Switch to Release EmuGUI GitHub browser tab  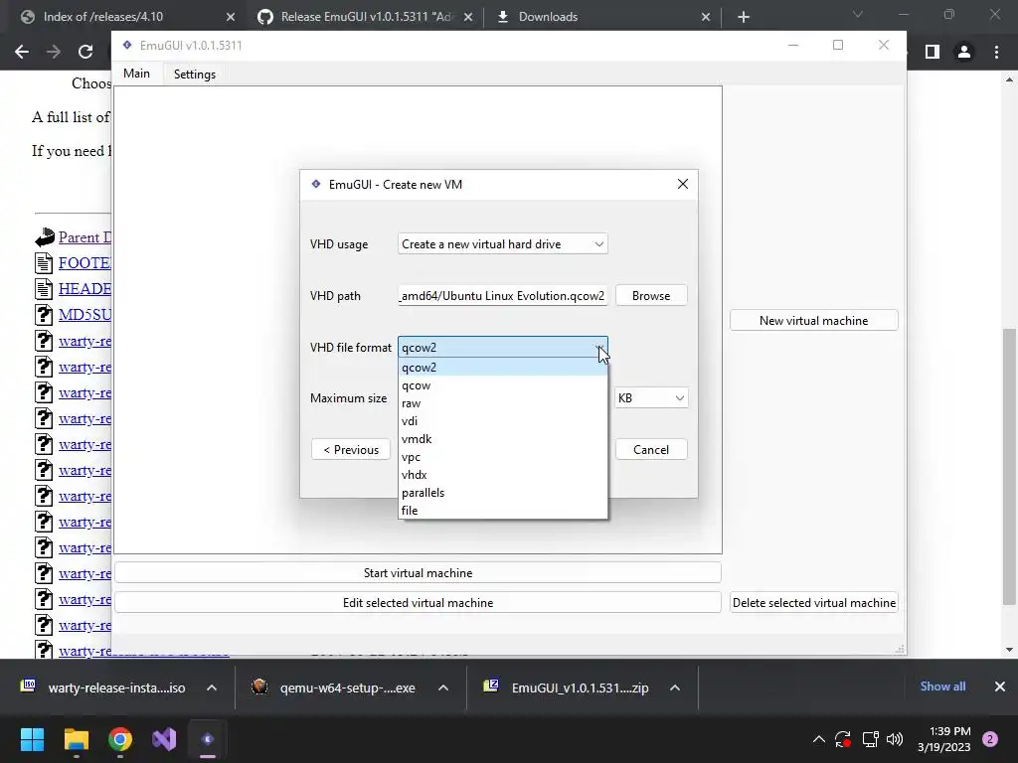coord(364,17)
